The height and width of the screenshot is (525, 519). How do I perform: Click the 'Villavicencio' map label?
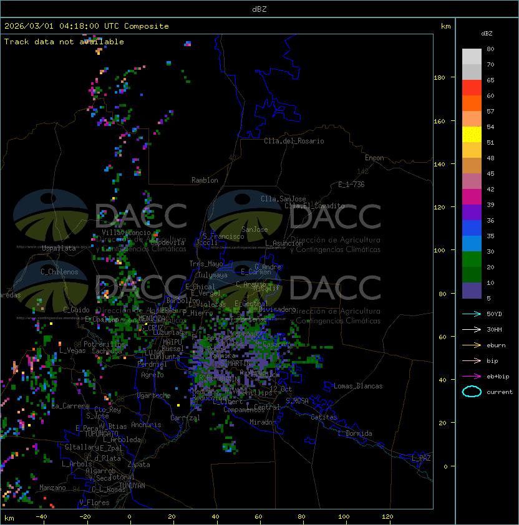[126, 233]
